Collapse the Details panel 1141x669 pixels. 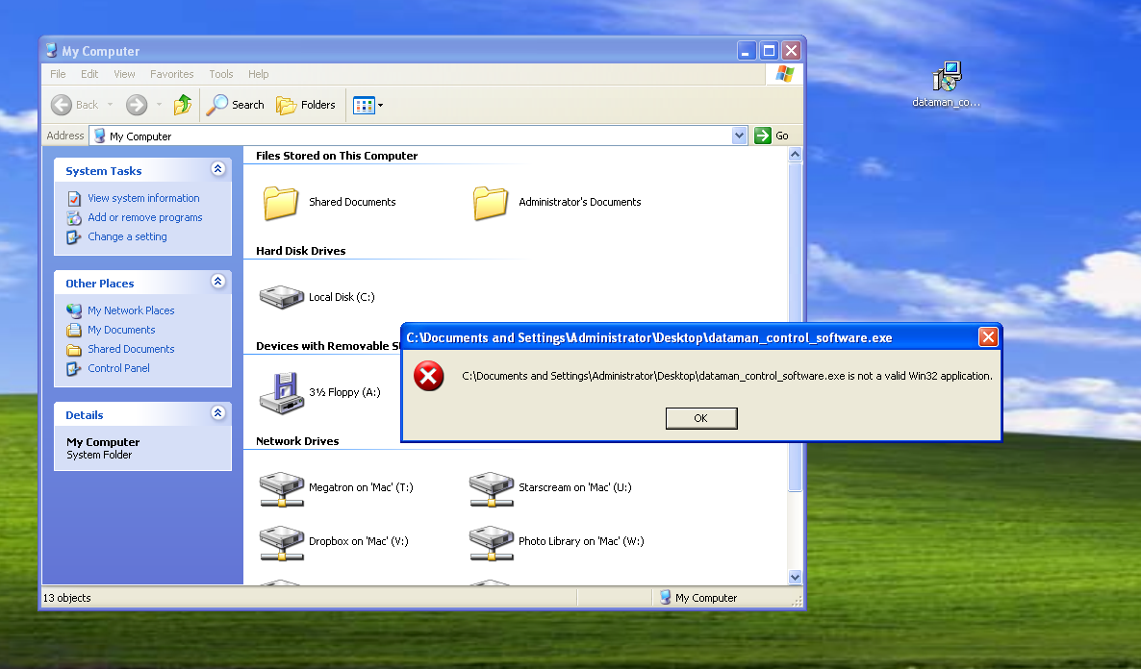(218, 414)
